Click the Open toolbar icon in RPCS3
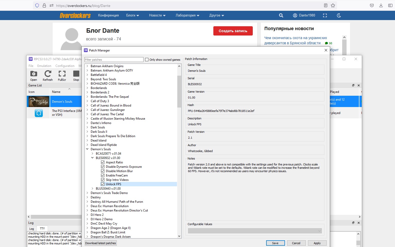 pyautogui.click(x=33, y=74)
